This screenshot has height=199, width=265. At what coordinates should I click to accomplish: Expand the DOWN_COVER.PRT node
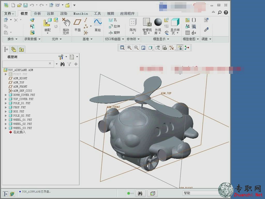(6, 95)
